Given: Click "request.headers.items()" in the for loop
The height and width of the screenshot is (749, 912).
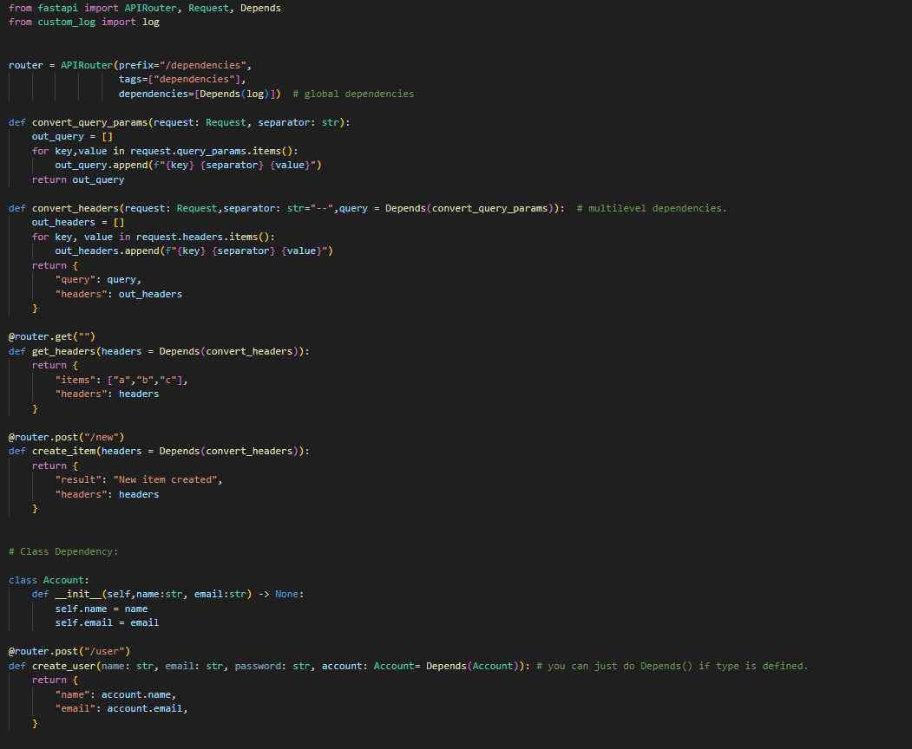Looking at the screenshot, I should [x=202, y=237].
